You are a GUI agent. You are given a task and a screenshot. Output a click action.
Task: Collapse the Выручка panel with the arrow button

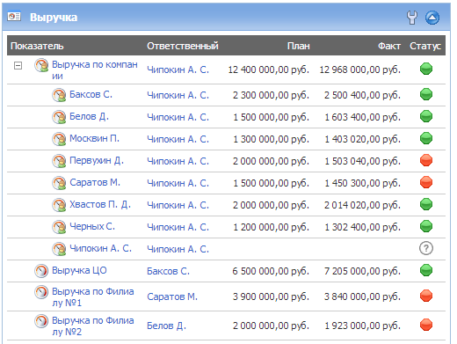(432, 18)
